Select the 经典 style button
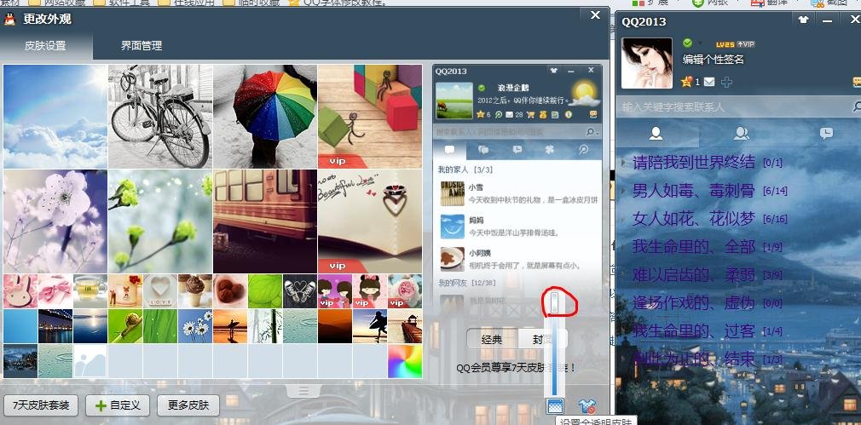This screenshot has width=861, height=425. [491, 340]
